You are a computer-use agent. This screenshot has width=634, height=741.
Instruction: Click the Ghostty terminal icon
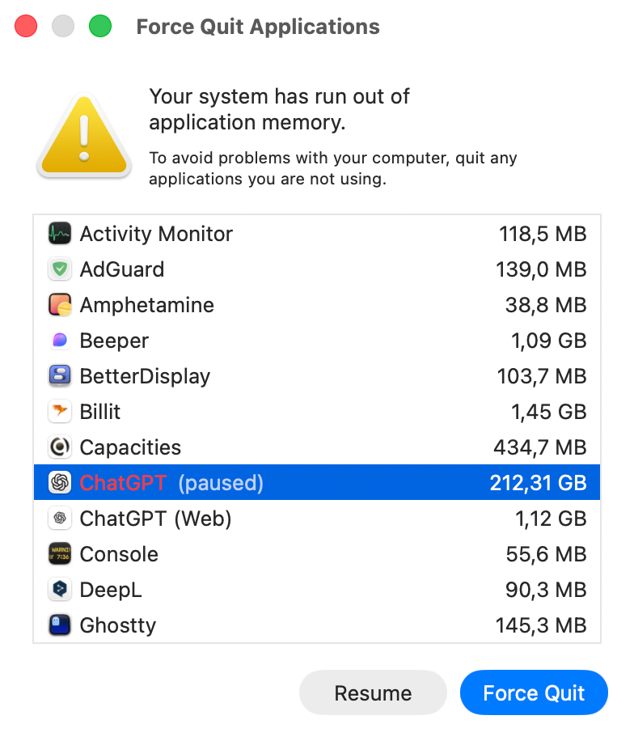coord(60,626)
